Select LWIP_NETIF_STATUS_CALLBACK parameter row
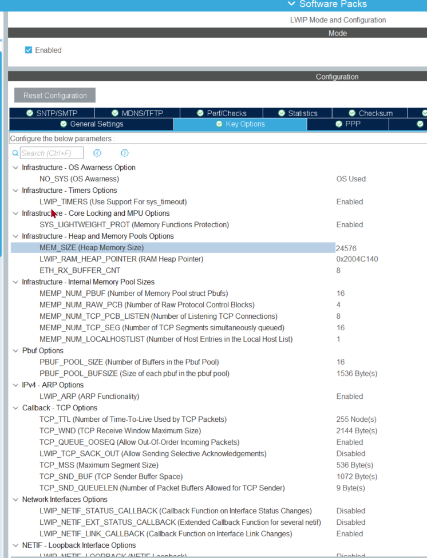The height and width of the screenshot is (558, 427). [x=176, y=511]
